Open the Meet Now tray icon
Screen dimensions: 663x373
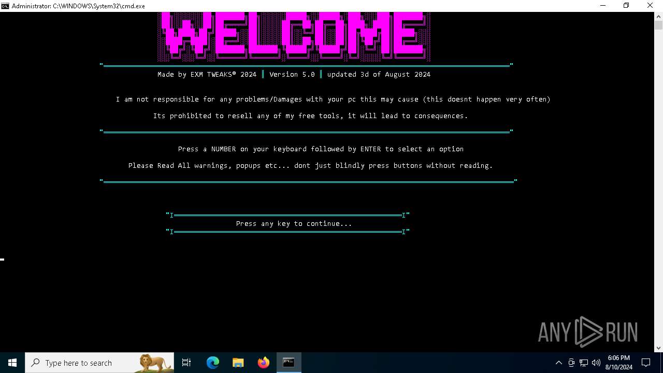[571, 363]
